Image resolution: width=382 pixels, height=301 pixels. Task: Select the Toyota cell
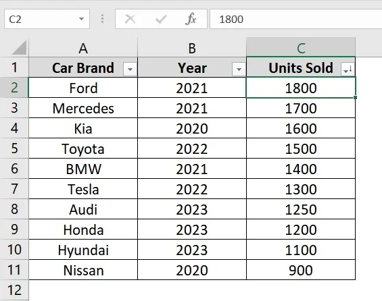click(83, 148)
